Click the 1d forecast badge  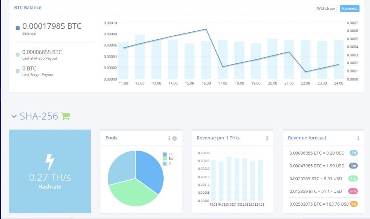click(x=354, y=153)
